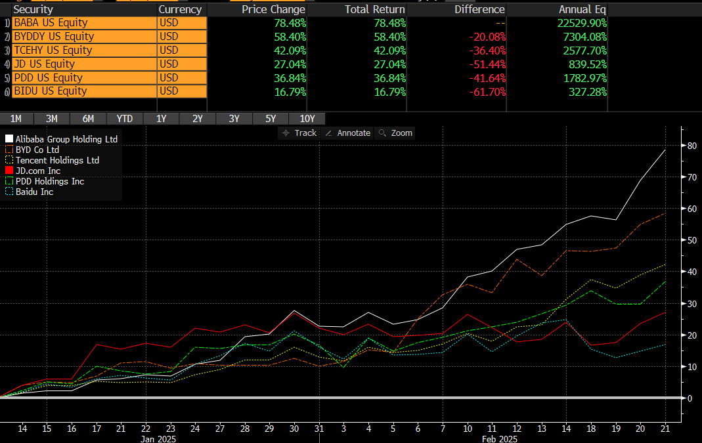Screen dimensions: 702x443
Task: Switch to the YTD range tab
Action: tap(125, 119)
